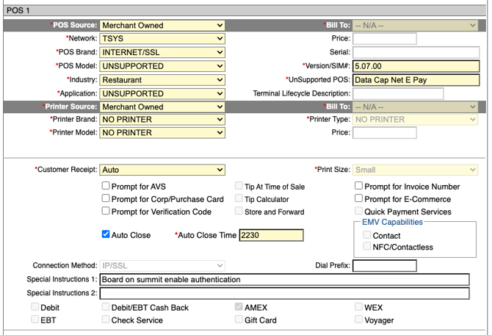Expand the Network dropdown showing TSYS
The image size is (492, 335).
pos(162,38)
